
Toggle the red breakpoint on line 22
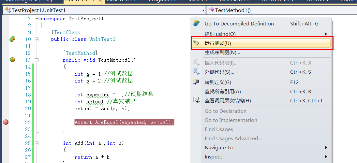tap(6, 122)
